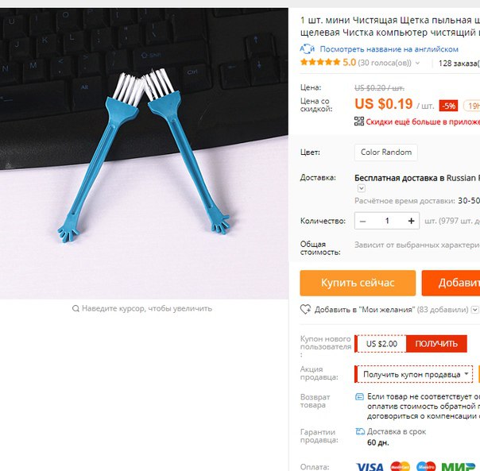Click the return policy icon
The image size is (480, 471).
point(359,397)
